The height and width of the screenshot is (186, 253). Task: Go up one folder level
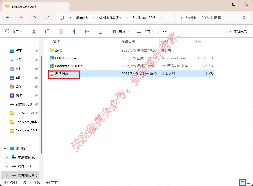point(34,18)
